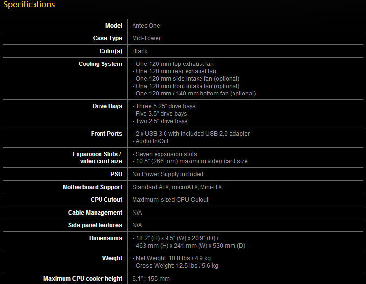Click the 10.5" maximum video card size line
The height and width of the screenshot is (284, 366).
click(x=190, y=161)
